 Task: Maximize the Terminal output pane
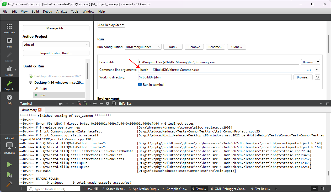click(321, 104)
